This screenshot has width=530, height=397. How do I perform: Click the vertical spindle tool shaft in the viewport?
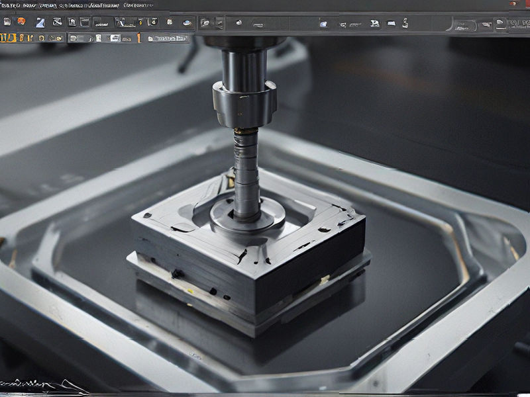click(x=246, y=174)
